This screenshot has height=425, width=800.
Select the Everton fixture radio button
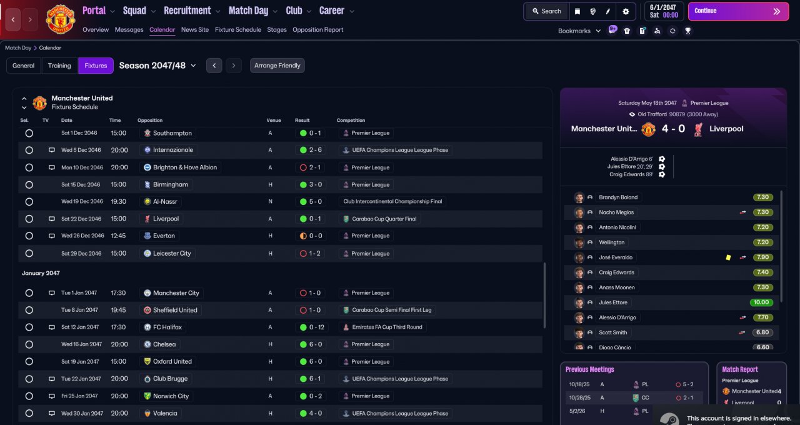tap(29, 236)
